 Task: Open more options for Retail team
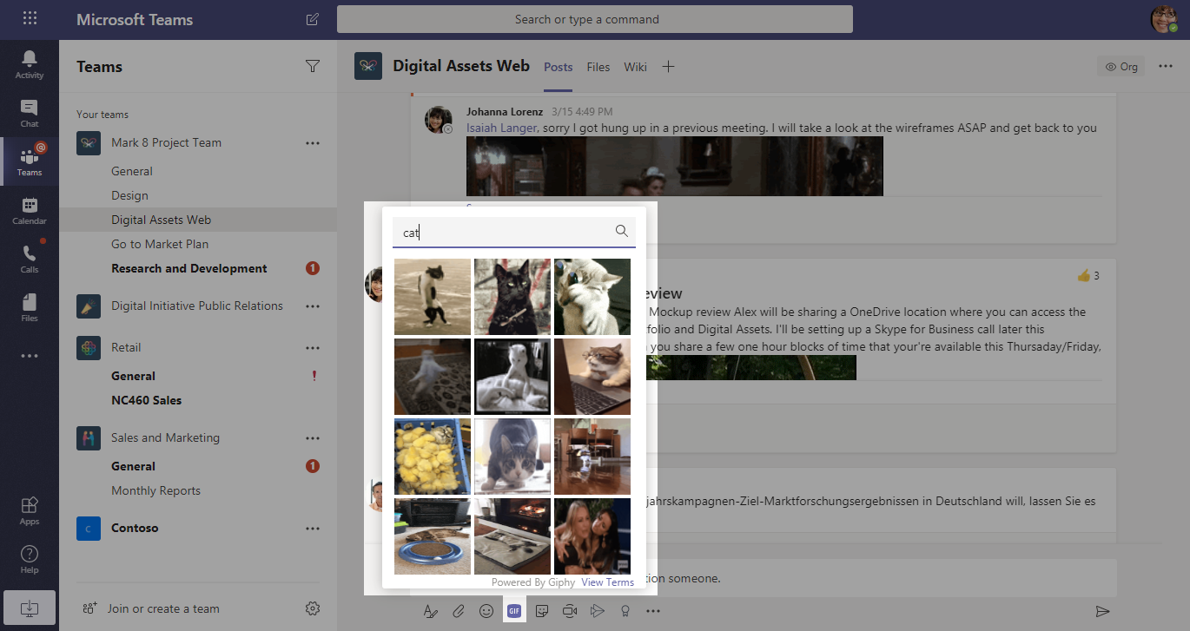pyautogui.click(x=313, y=348)
